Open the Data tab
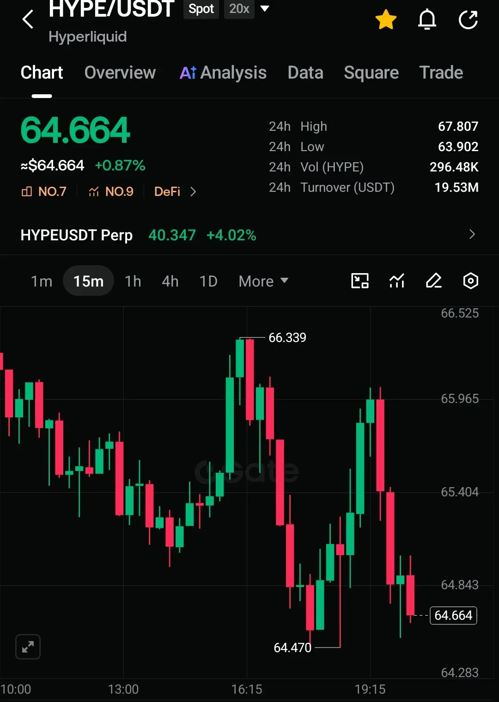Screen dimensions: 499x702 coord(305,73)
